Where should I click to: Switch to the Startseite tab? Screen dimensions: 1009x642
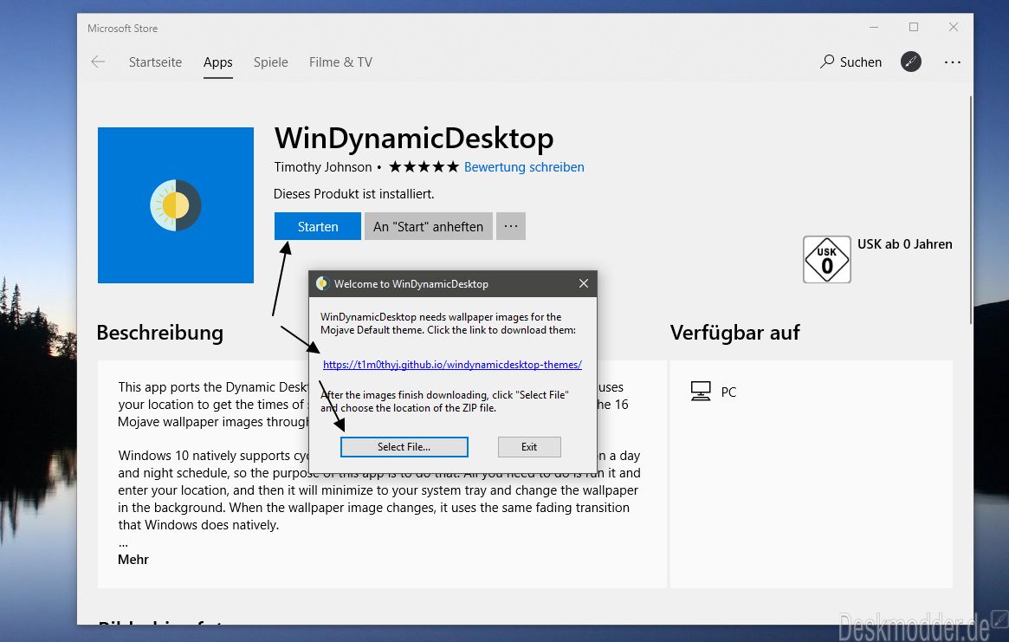tap(155, 62)
